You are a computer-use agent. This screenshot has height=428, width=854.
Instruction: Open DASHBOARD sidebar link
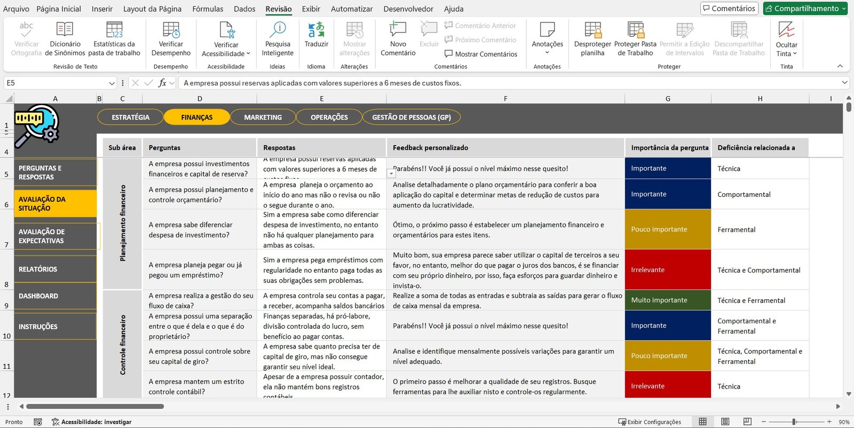(56, 296)
